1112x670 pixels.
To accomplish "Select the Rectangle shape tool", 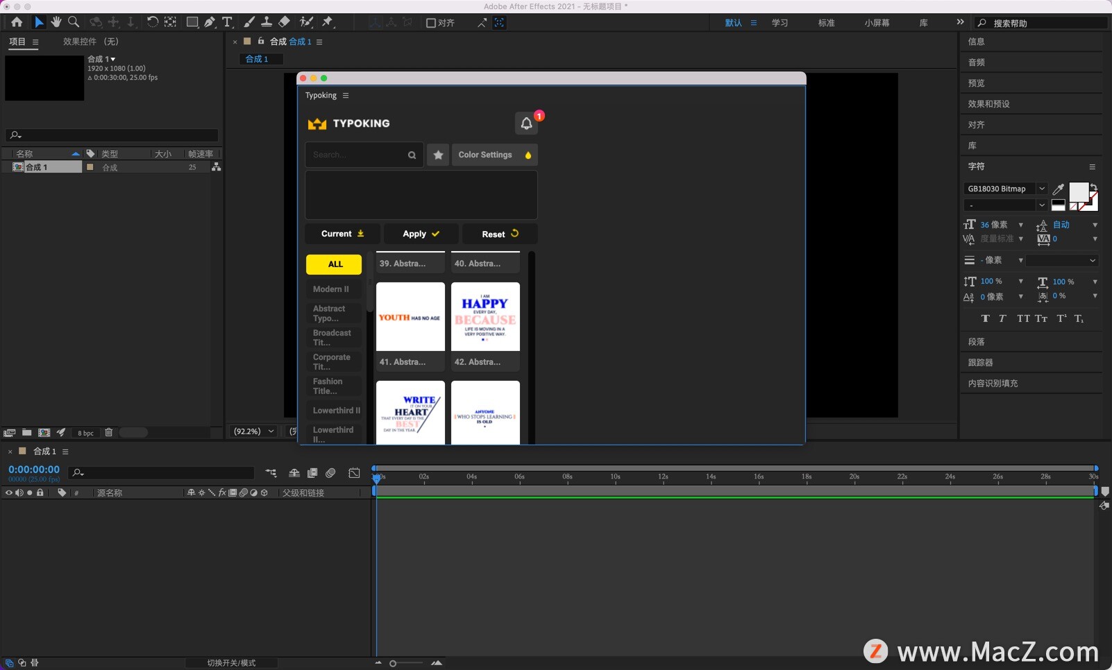I will (192, 22).
